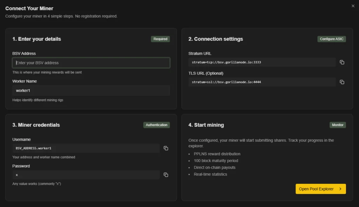The width and height of the screenshot is (359, 207).
Task: Click the BSV Address input field
Action: 91,62
